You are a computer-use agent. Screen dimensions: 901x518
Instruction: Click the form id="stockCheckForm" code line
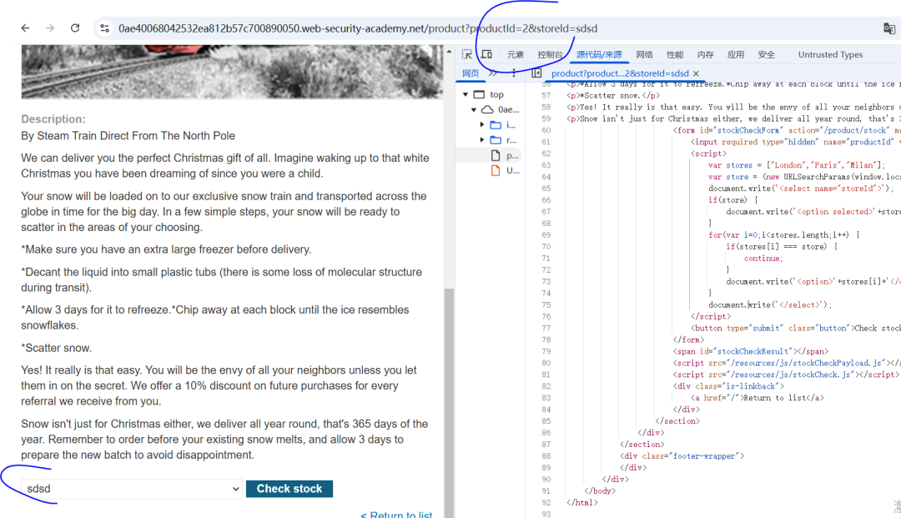coord(787,130)
